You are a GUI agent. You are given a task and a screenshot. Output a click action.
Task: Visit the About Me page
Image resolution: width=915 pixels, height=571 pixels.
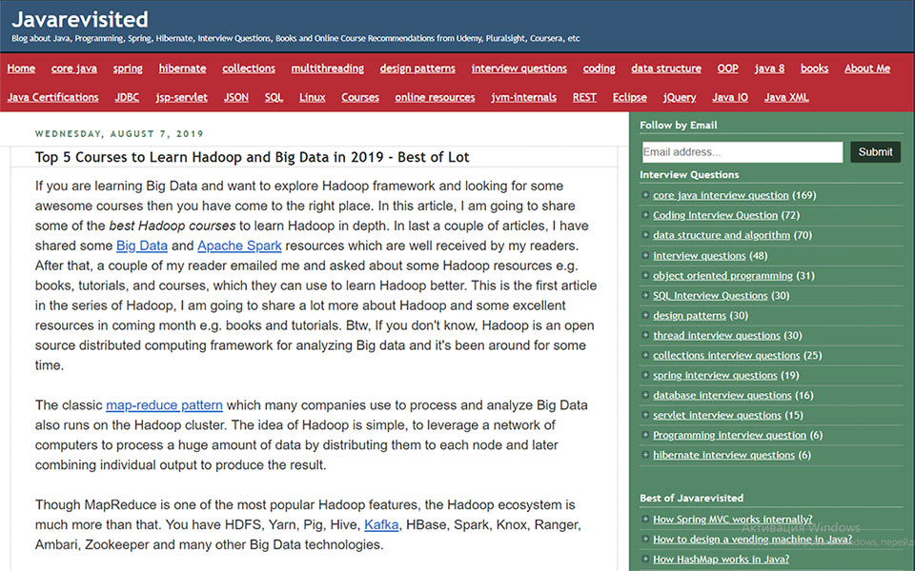pyautogui.click(x=867, y=69)
